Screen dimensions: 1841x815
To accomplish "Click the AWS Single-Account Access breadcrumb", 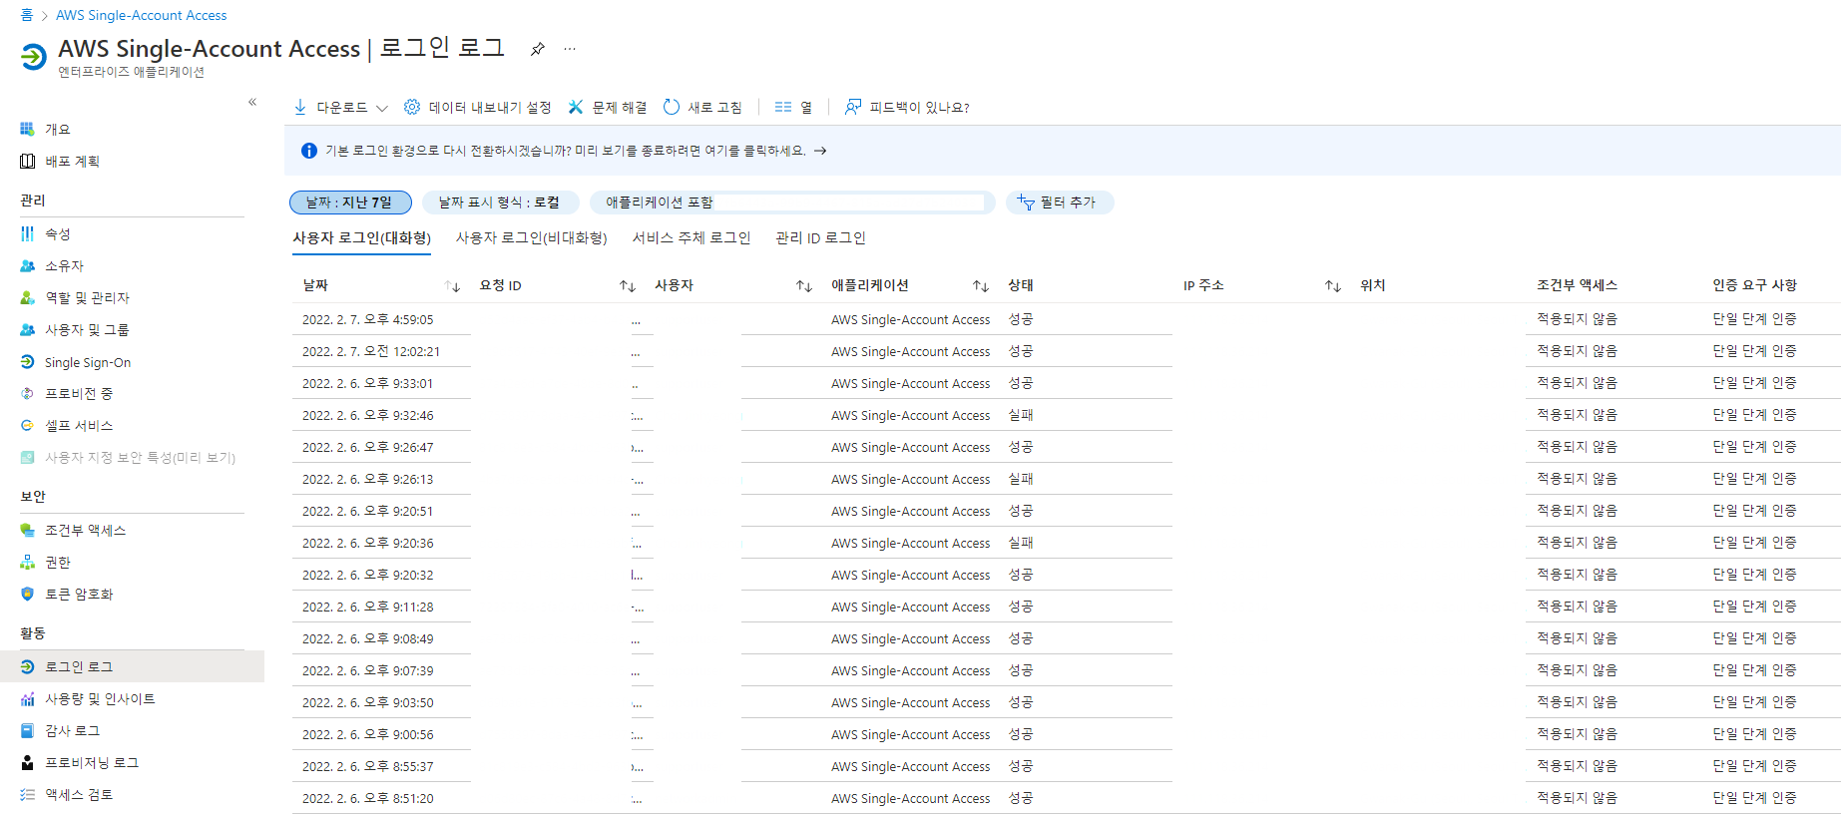I will [141, 15].
